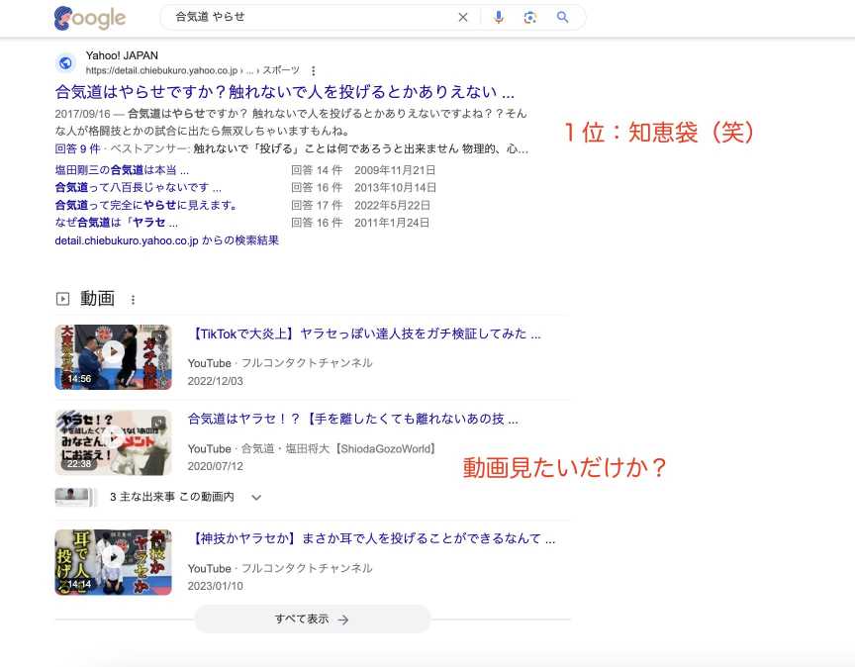This screenshot has height=667, width=855.
Task: Click date 2023/01/10 under third video
Action: point(216,586)
